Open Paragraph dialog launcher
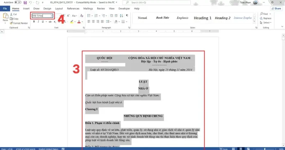The height and width of the screenshot is (150, 285). click(x=129, y=28)
